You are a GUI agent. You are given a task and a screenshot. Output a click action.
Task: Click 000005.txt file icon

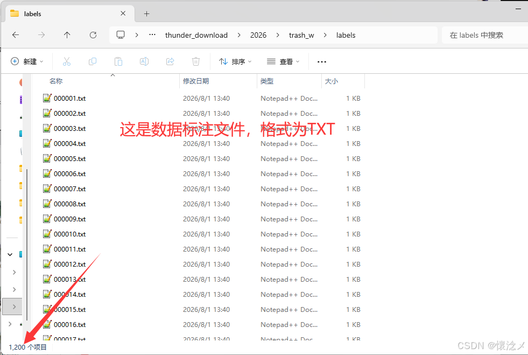(47, 158)
